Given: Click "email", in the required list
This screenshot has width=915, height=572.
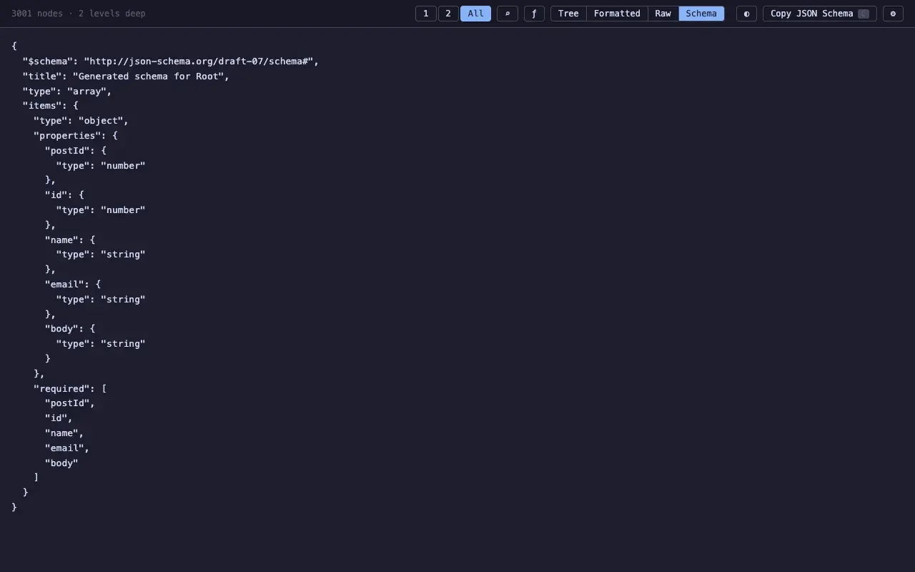Looking at the screenshot, I should [x=67, y=448].
